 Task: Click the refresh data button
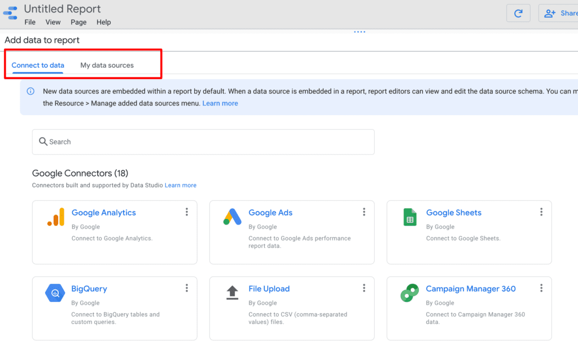518,14
